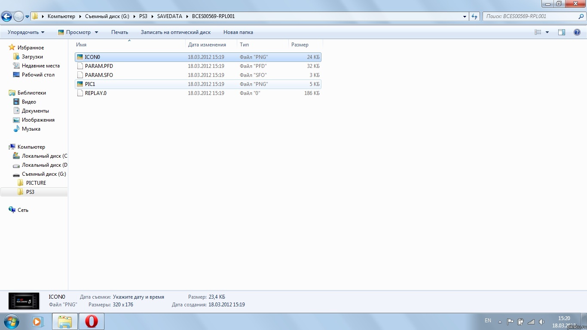Select the PIC1 image file
The image size is (587, 330).
tap(90, 84)
